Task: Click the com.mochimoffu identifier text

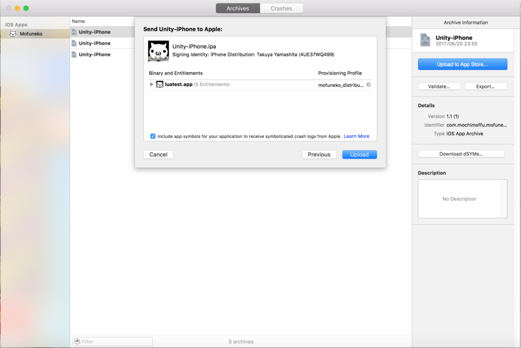Action: [476, 125]
